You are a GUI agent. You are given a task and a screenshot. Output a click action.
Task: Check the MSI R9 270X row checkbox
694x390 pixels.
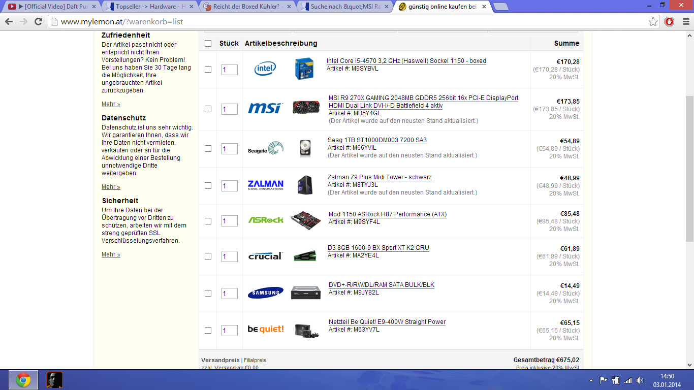point(208,109)
